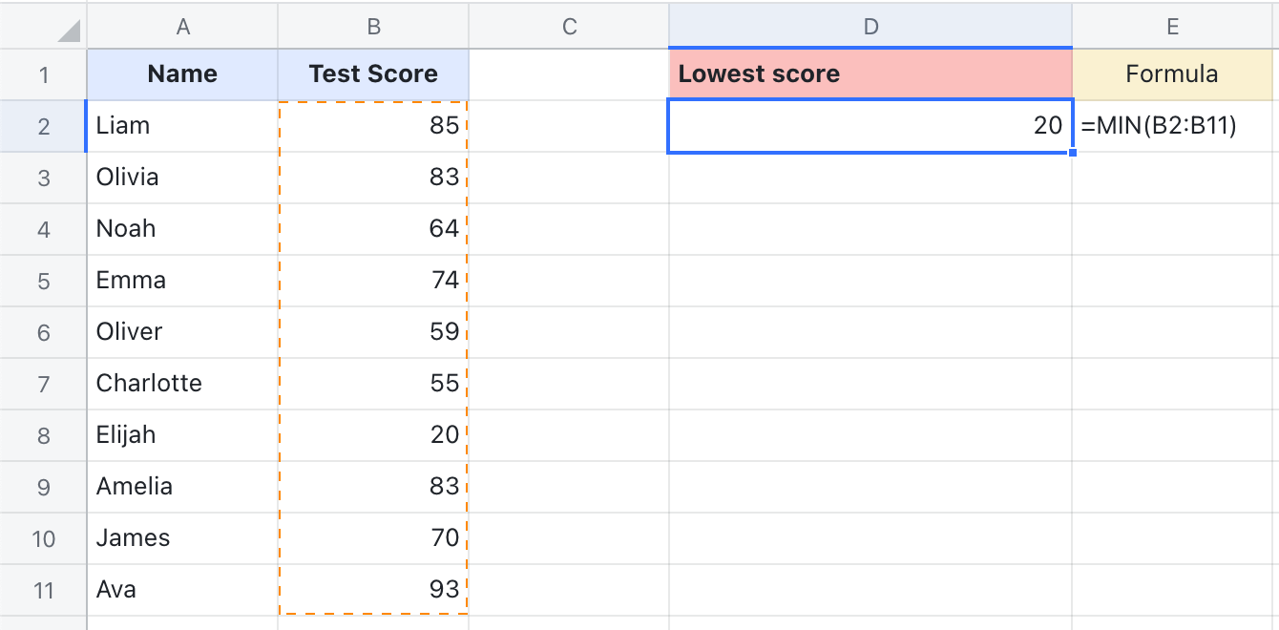Click the Name header cell

tap(182, 73)
